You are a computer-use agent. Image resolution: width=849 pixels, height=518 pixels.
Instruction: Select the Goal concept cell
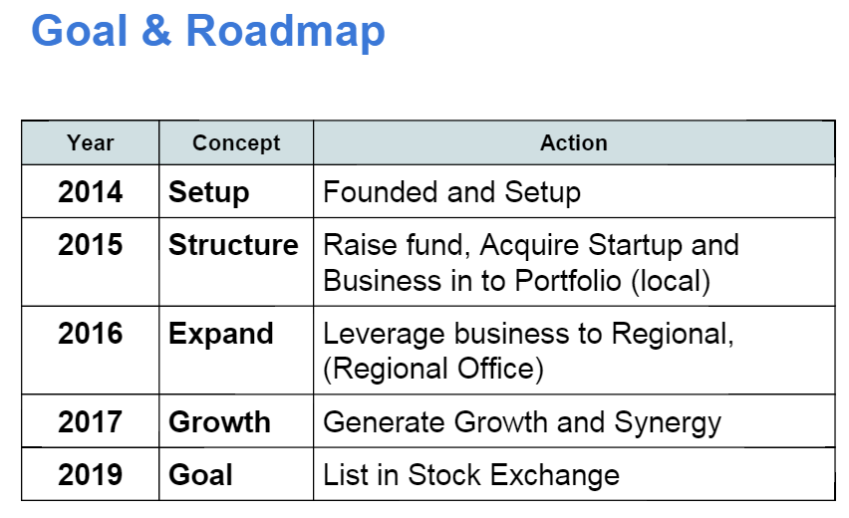click(x=236, y=474)
